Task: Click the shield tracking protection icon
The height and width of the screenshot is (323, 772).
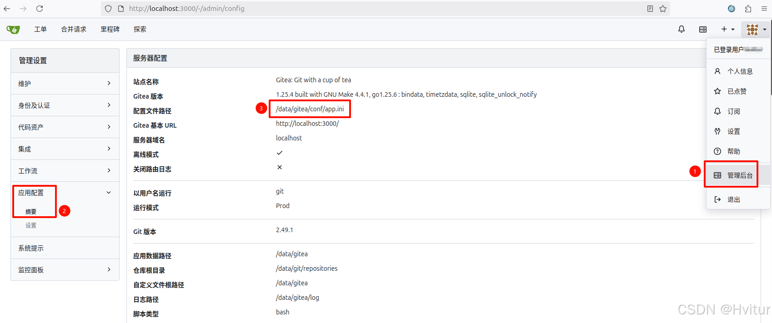Action: 108,9
